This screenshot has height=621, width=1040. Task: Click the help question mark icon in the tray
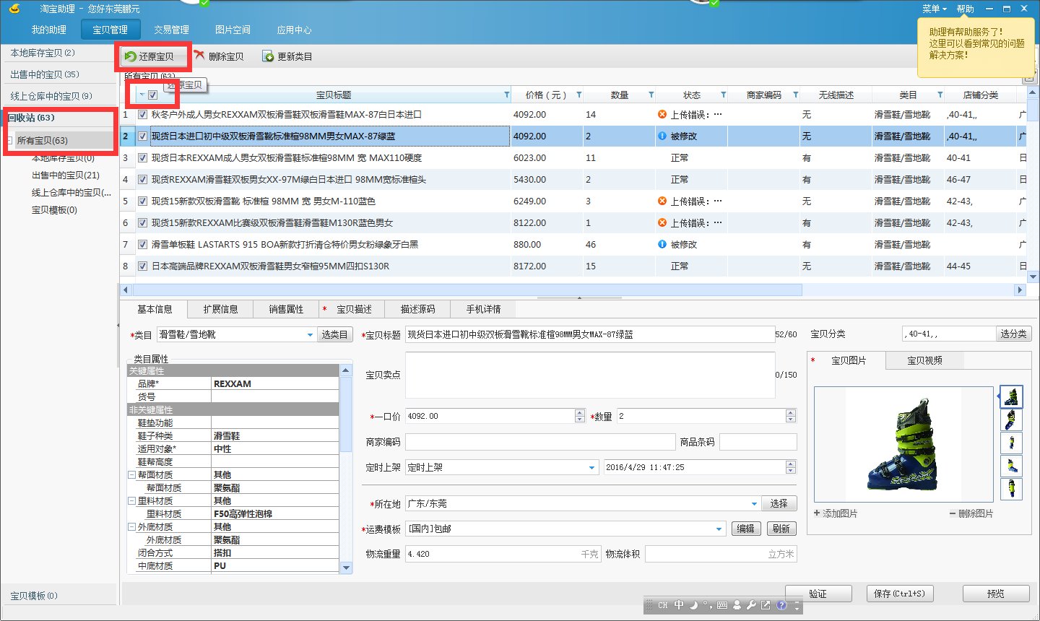782,606
